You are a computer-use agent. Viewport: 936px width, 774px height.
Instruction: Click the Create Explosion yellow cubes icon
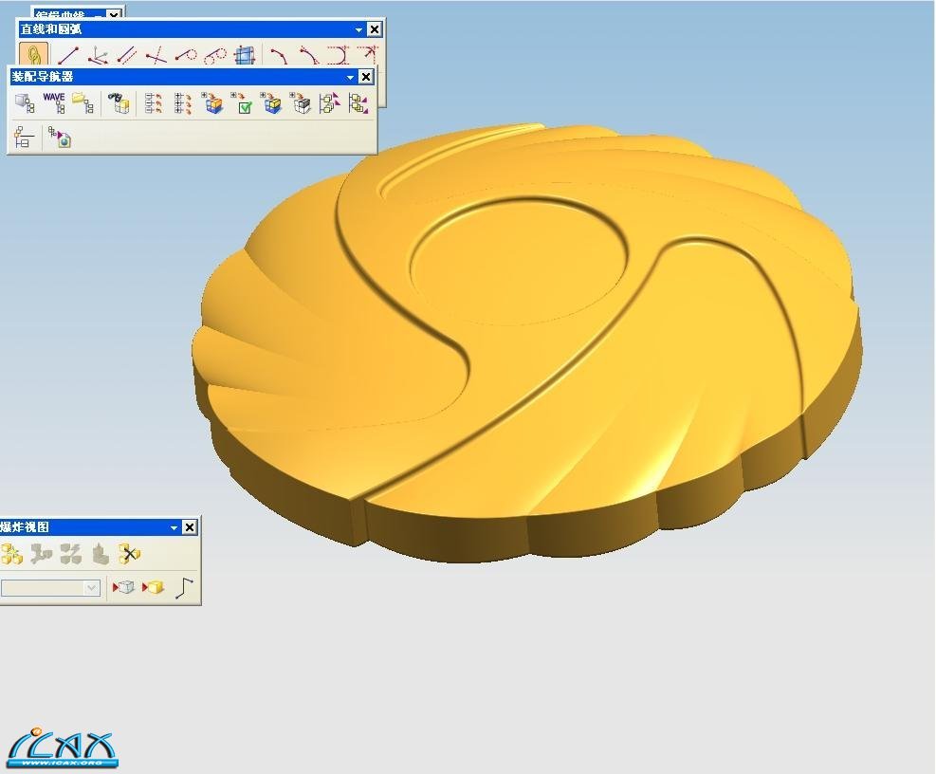pos(11,554)
